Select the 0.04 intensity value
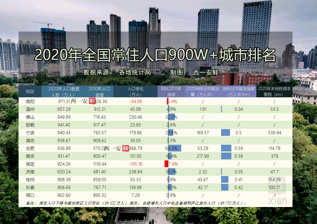 [239, 109]
